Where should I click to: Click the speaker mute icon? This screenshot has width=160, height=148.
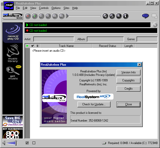[4, 143]
